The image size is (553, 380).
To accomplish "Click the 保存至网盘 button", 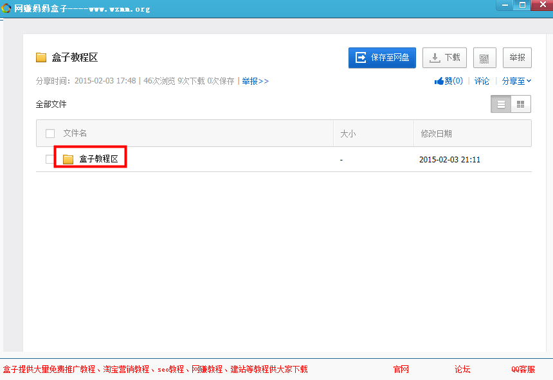I will [382, 58].
